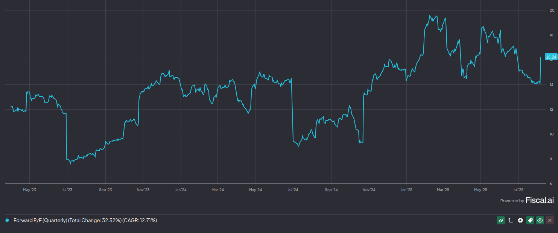Image resolution: width=558 pixels, height=233 pixels.
Task: Click the Nov '23 axis label
Action: [143, 190]
